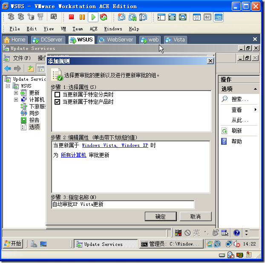Open the 文件(F) menu in Update Services
Viewport: 265px width, 263px height.
[x=22, y=58]
